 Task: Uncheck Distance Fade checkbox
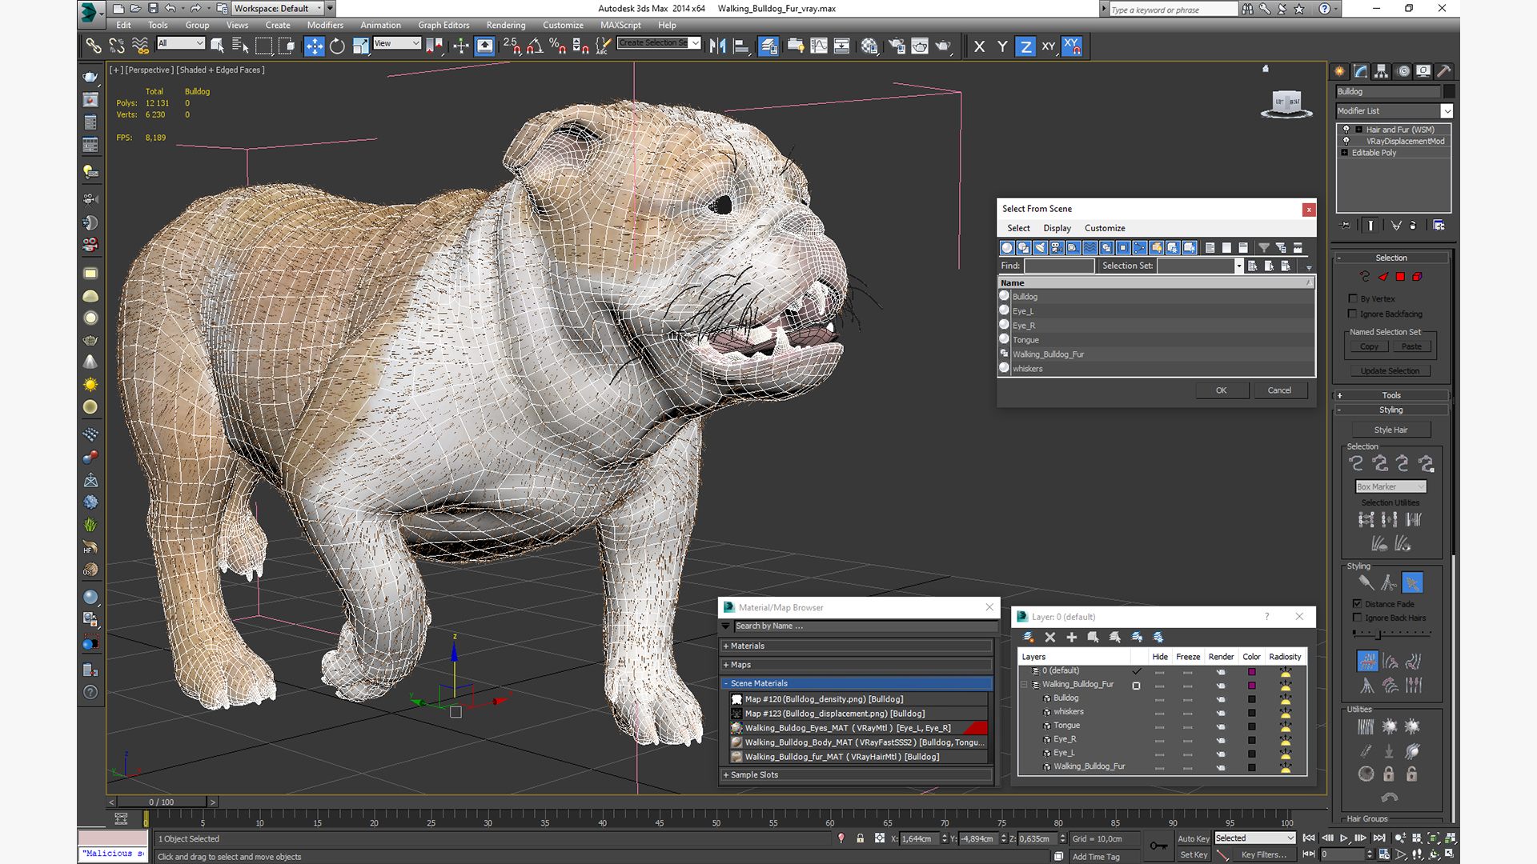tap(1357, 604)
